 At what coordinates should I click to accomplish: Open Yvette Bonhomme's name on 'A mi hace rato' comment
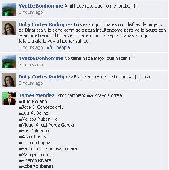coord(41,6)
